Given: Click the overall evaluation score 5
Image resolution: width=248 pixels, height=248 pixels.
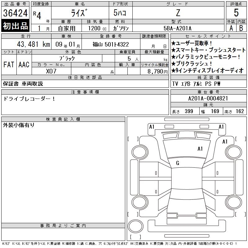Looking at the screenshot, I should [x=236, y=13].
